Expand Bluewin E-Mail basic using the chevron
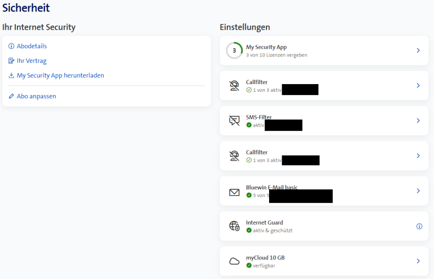The width and height of the screenshot is (434, 279). pos(418,191)
